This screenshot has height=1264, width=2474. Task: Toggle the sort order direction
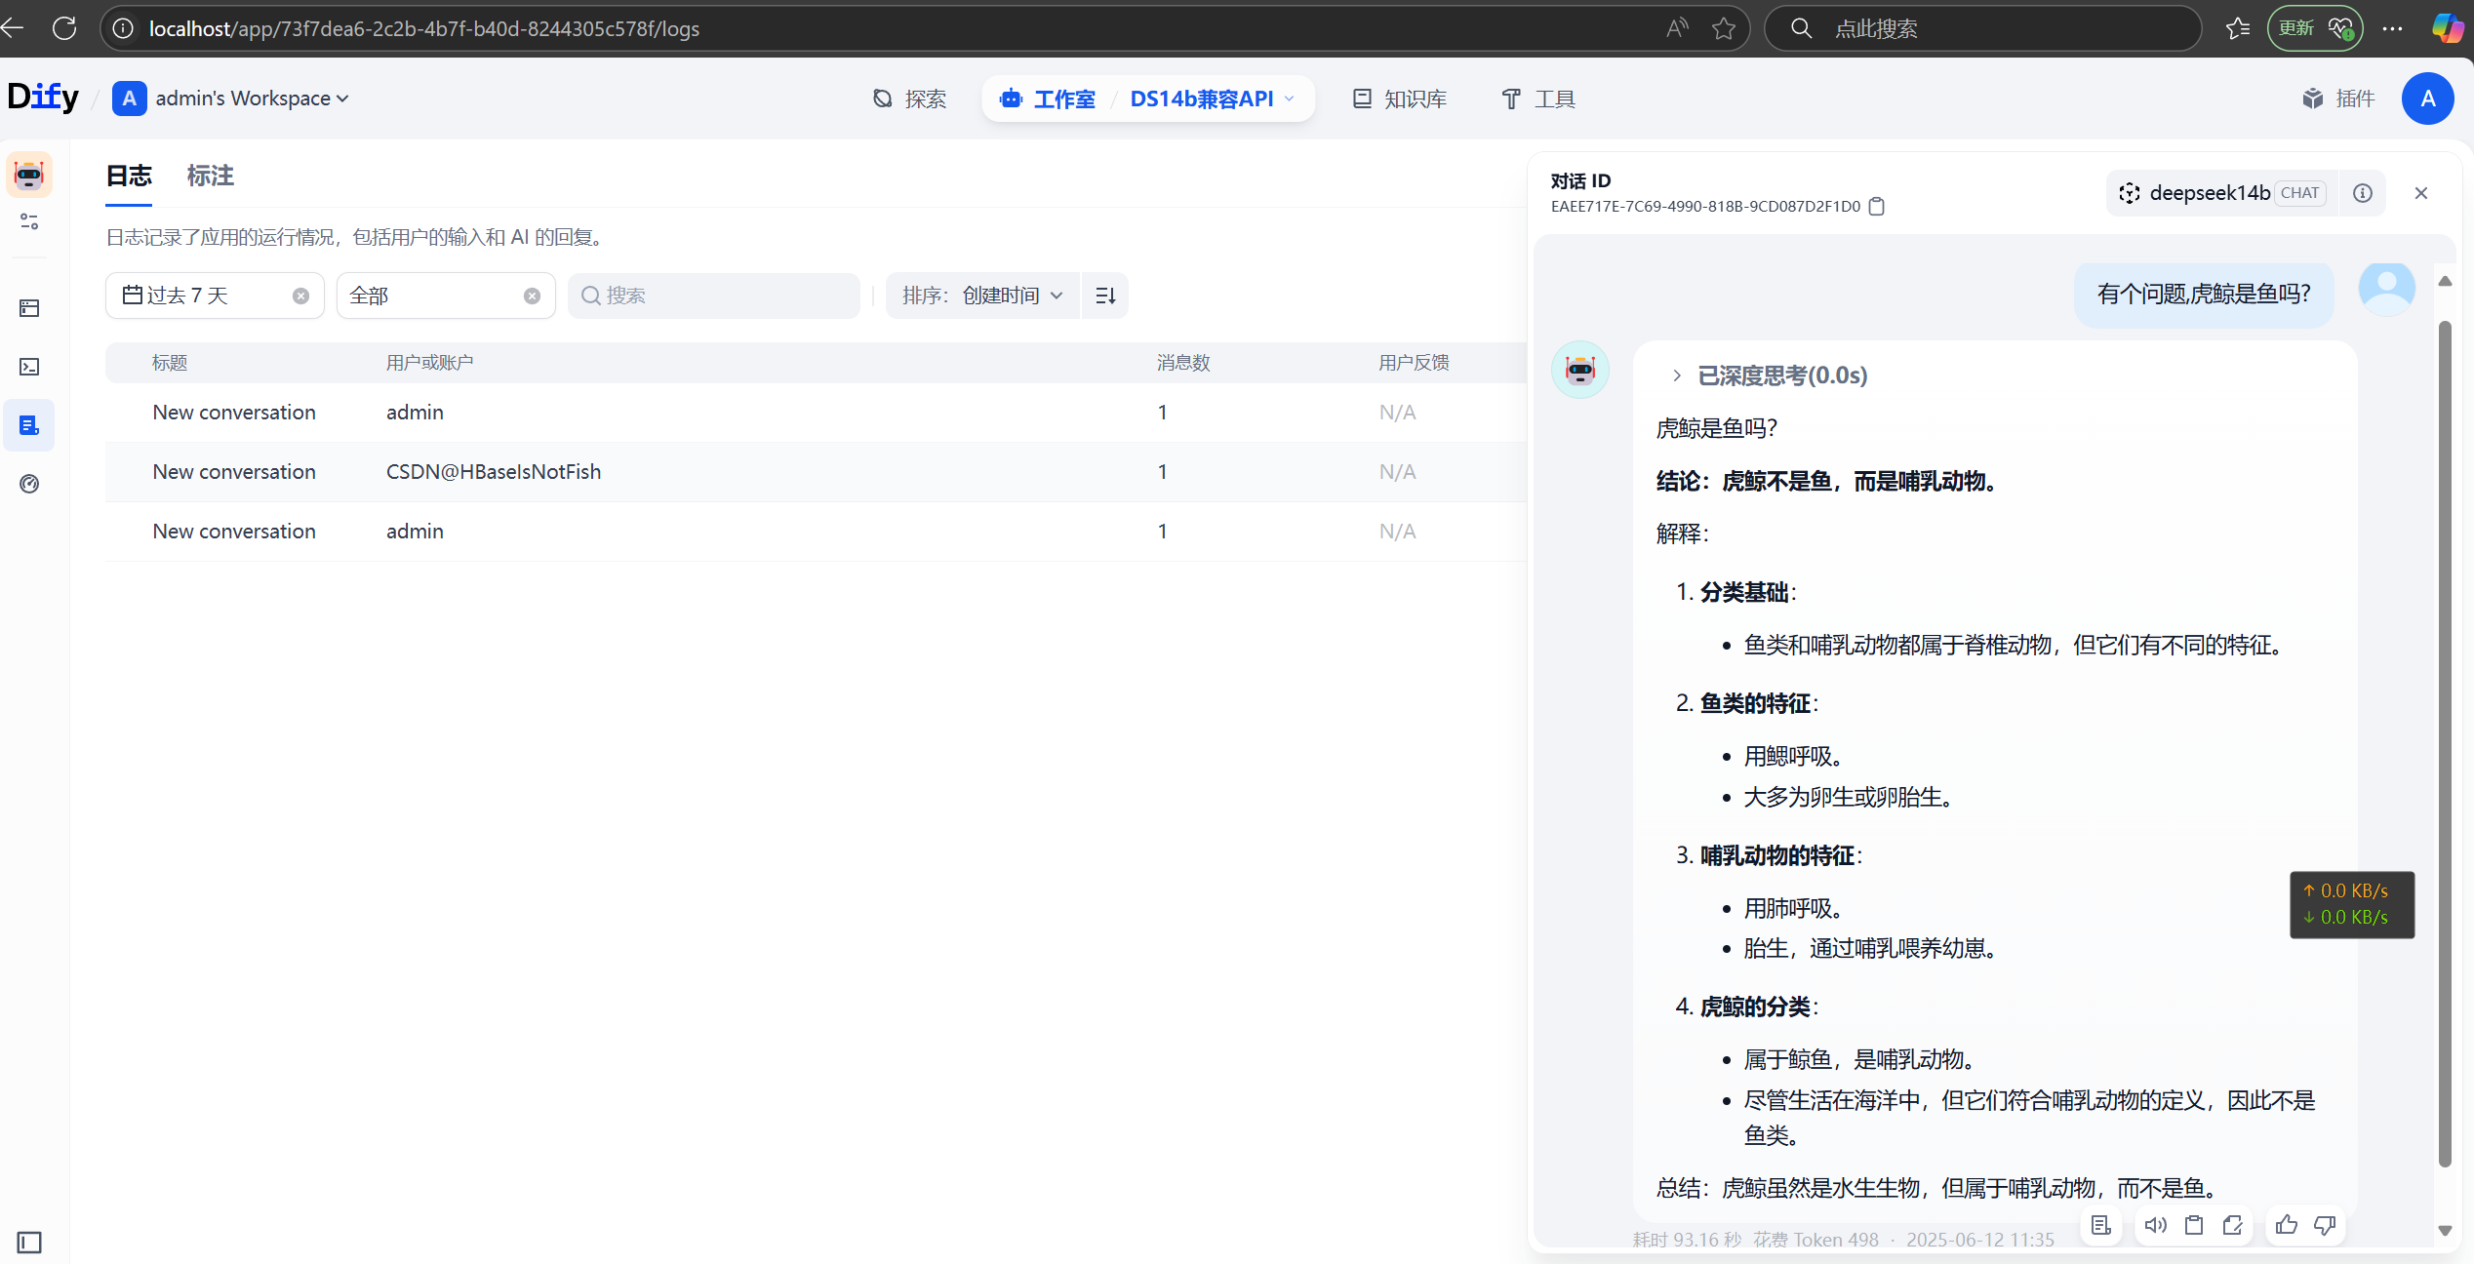[x=1105, y=296]
